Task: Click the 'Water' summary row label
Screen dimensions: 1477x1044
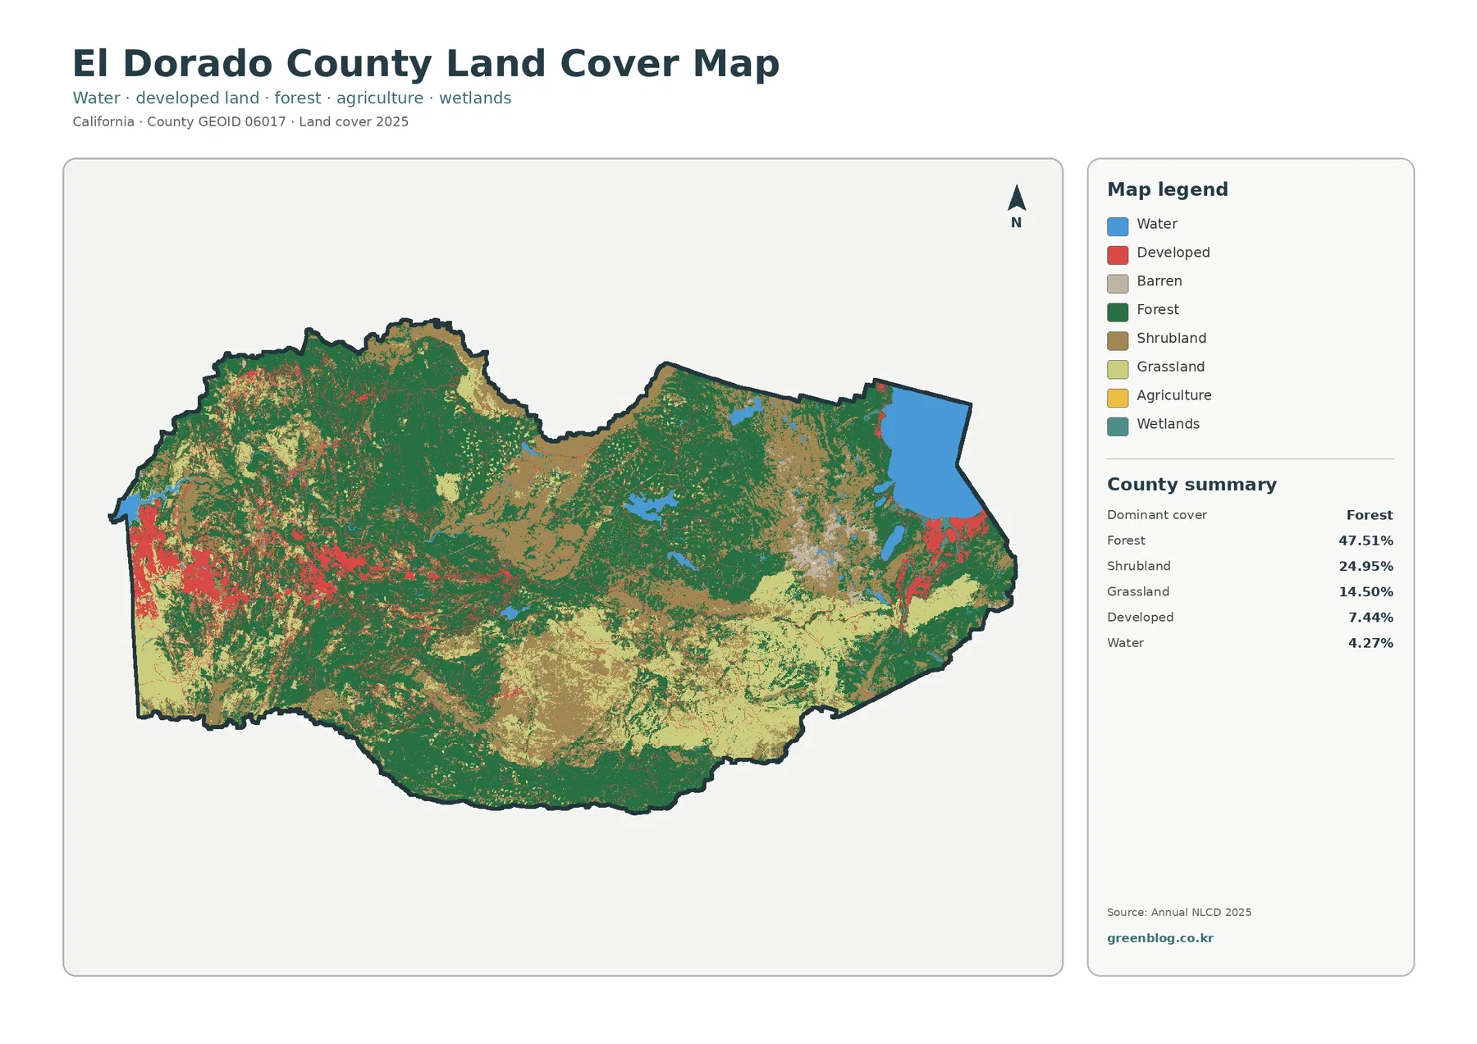Action: (1125, 643)
